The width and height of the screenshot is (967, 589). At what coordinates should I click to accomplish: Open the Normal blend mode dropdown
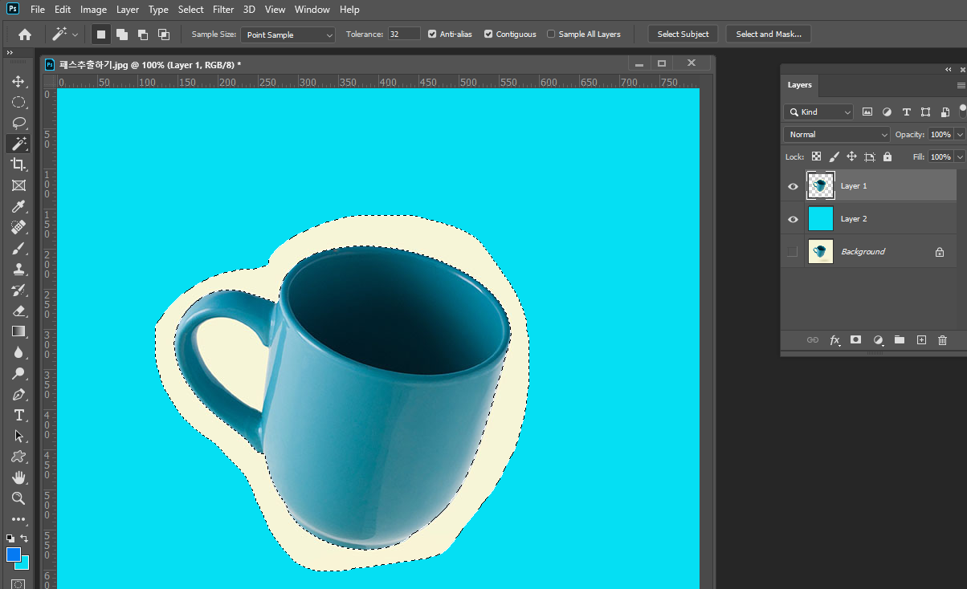837,135
